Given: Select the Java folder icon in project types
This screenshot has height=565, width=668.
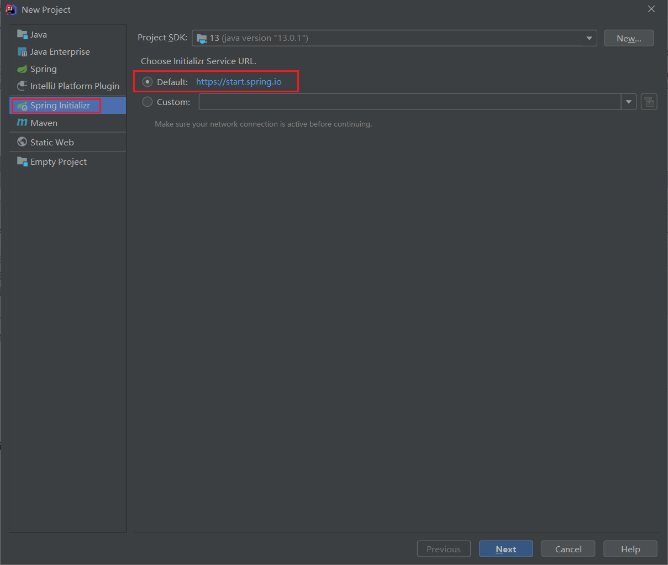Looking at the screenshot, I should tap(22, 34).
